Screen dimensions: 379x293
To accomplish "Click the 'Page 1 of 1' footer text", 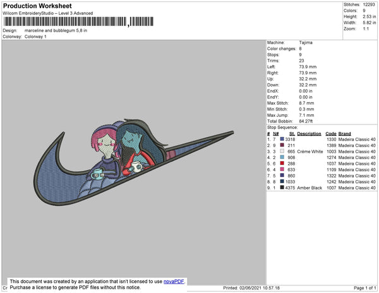I will pyautogui.click(x=365, y=288).
